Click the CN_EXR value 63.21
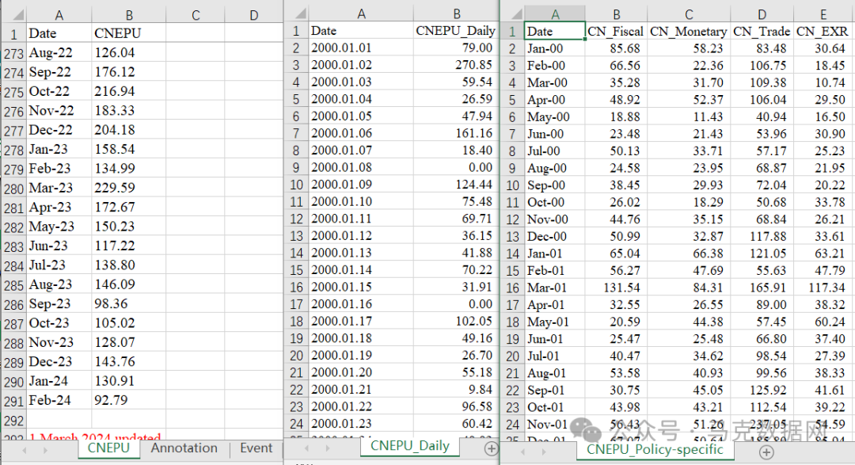 tap(823, 253)
